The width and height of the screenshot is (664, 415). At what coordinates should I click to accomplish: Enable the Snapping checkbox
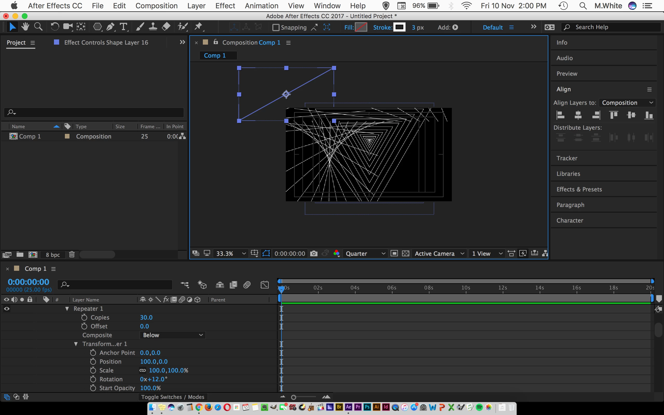(x=276, y=27)
